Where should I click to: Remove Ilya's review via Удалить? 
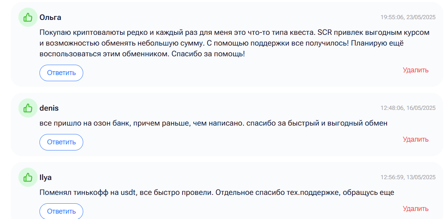416,209
